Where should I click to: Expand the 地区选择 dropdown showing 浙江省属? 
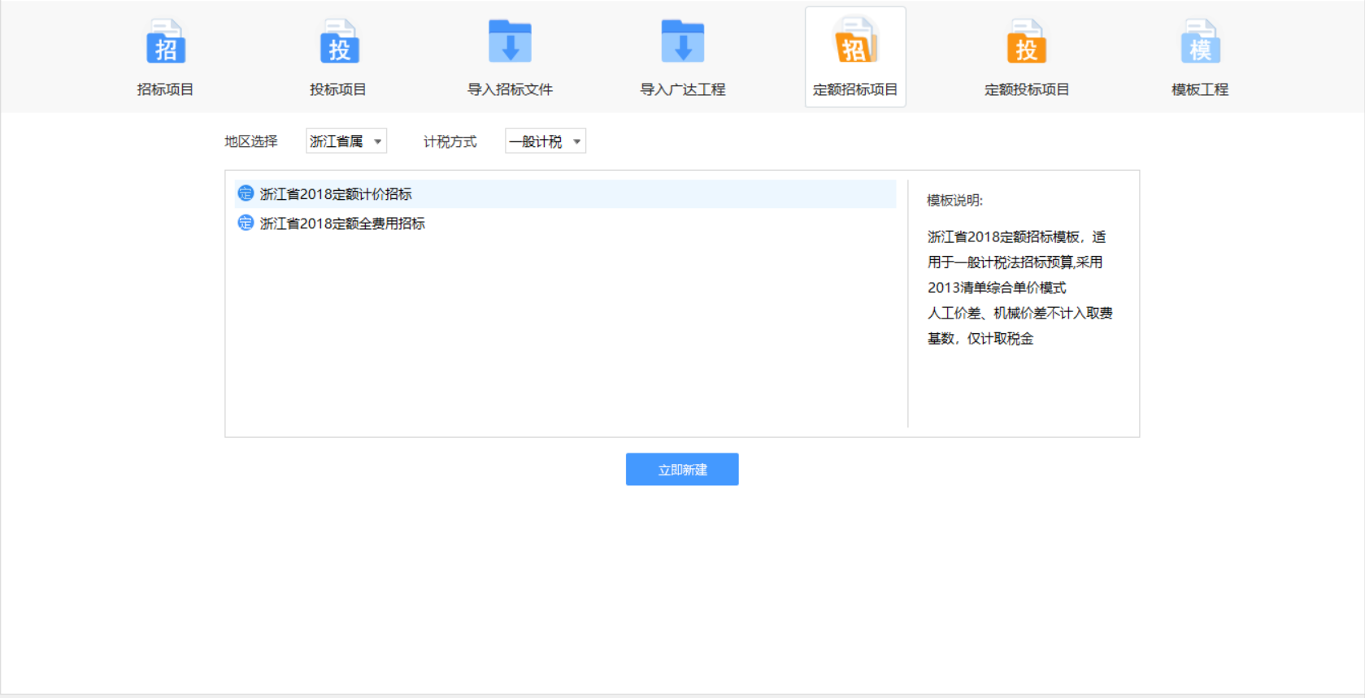coord(346,141)
